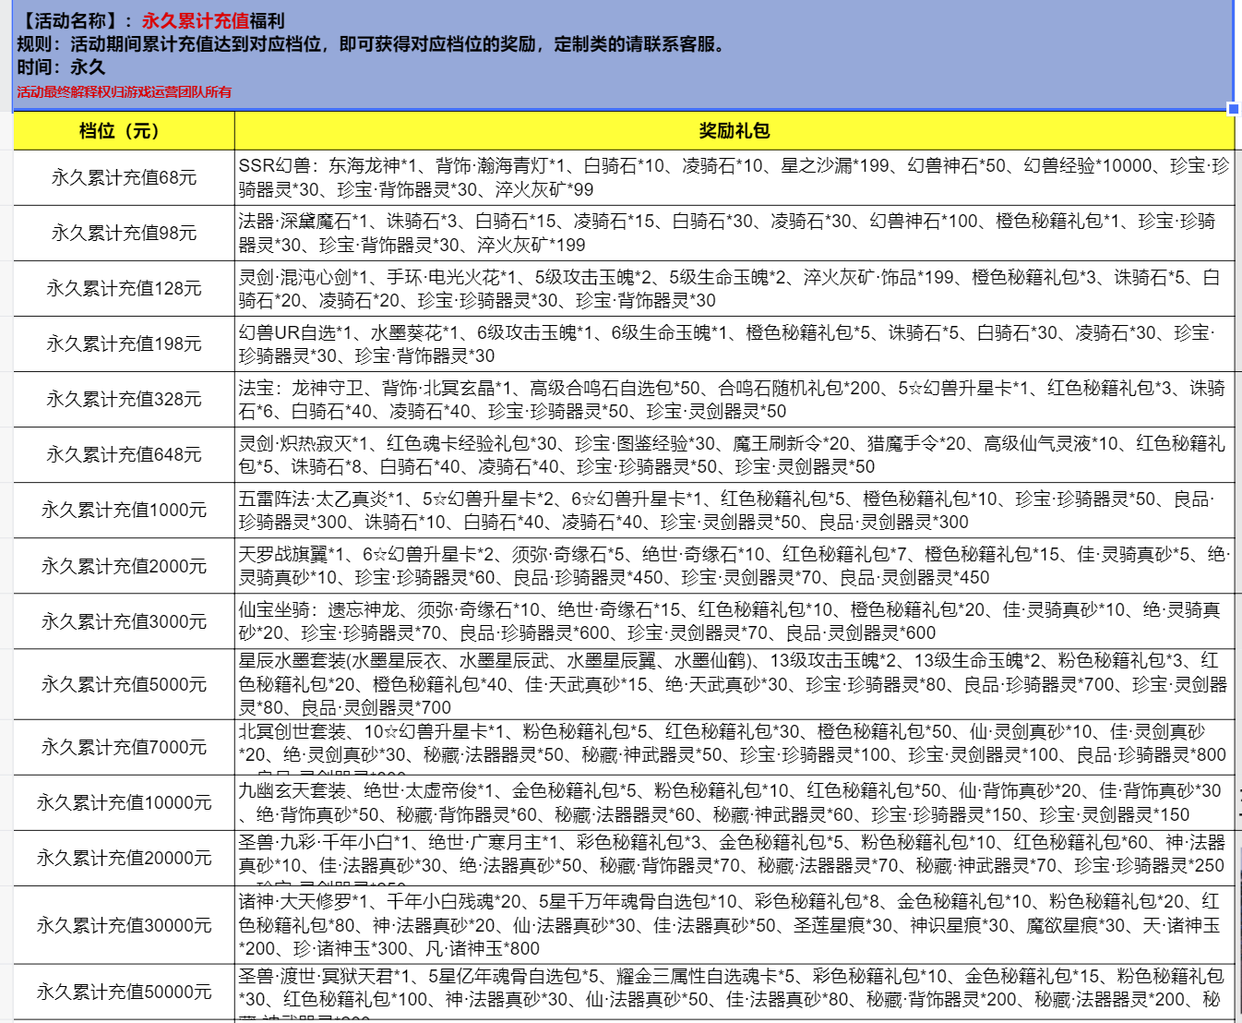Click the 永久累计充值50000元 tier cell
This screenshot has width=1242, height=1023.
pos(124,992)
